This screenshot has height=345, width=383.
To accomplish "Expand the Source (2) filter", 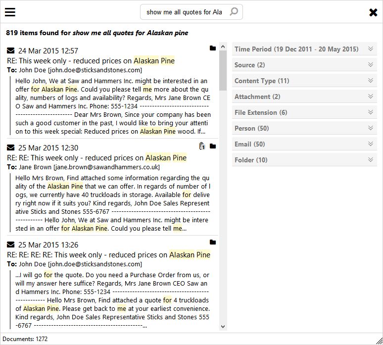I will (x=304, y=65).
